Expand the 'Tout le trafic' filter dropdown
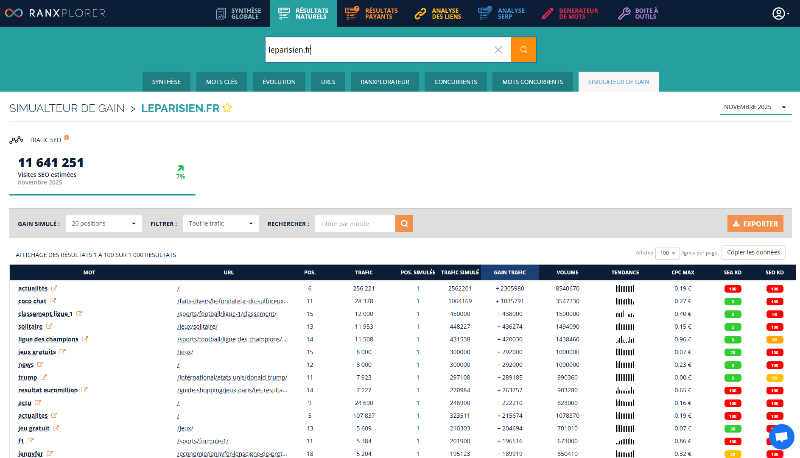 (x=221, y=223)
